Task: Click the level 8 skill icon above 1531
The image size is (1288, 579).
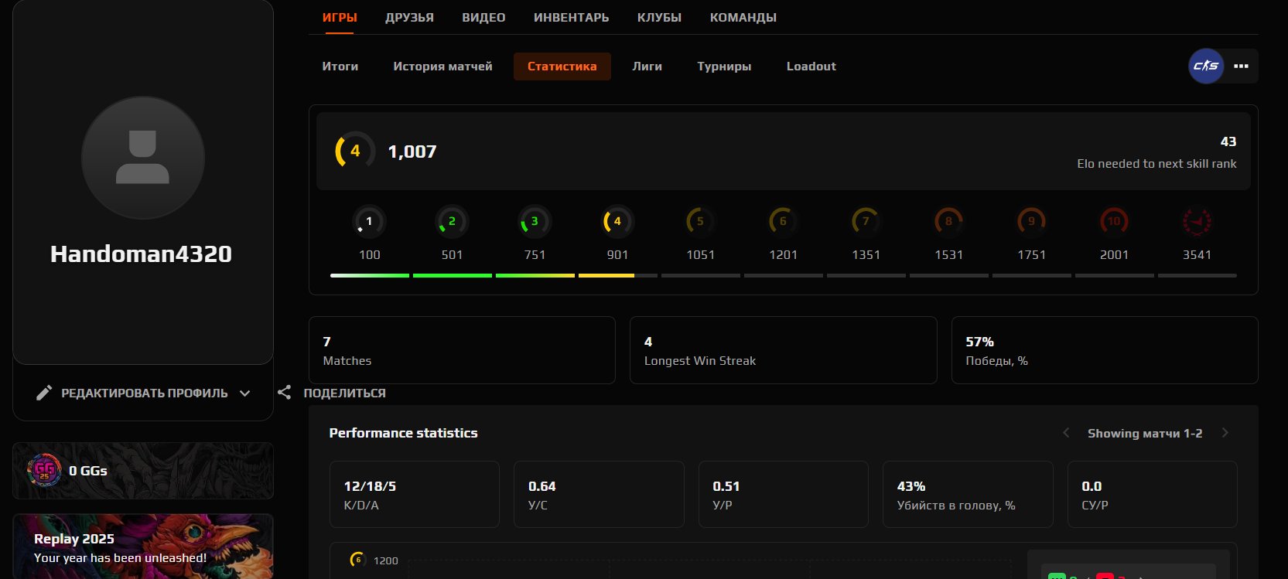Action: pyautogui.click(x=948, y=222)
